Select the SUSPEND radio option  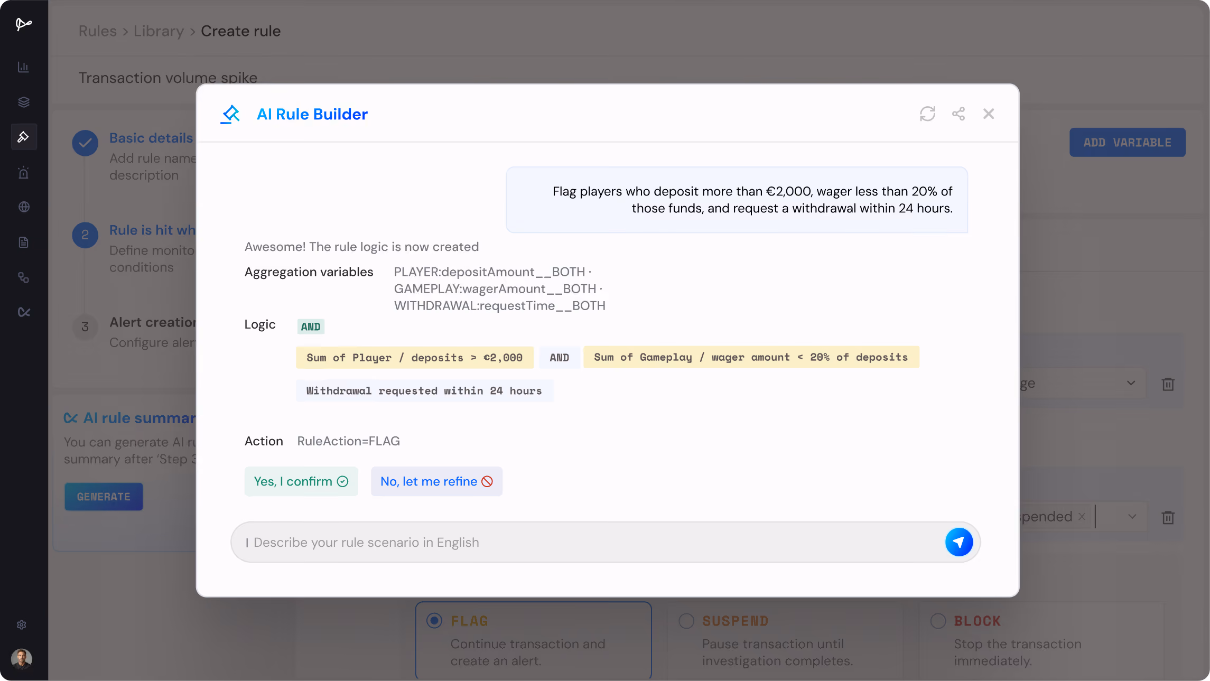(686, 620)
